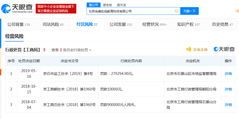239x119 pixels.
Task: Open the 司法风险 navigation tab
Action: (x=53, y=24)
